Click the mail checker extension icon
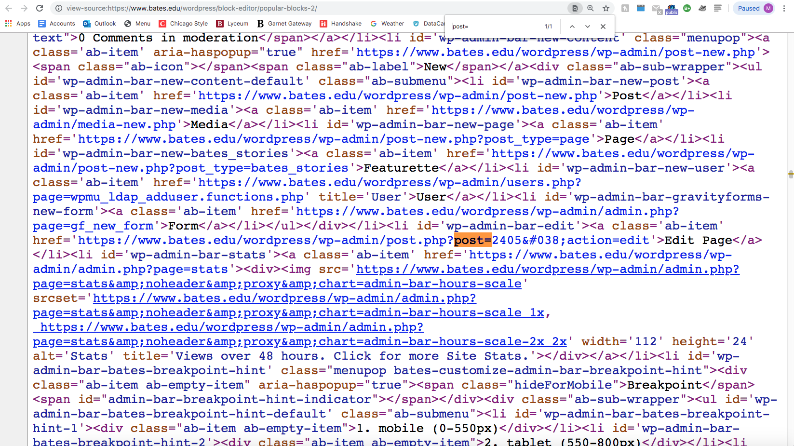The image size is (794, 446). click(656, 9)
